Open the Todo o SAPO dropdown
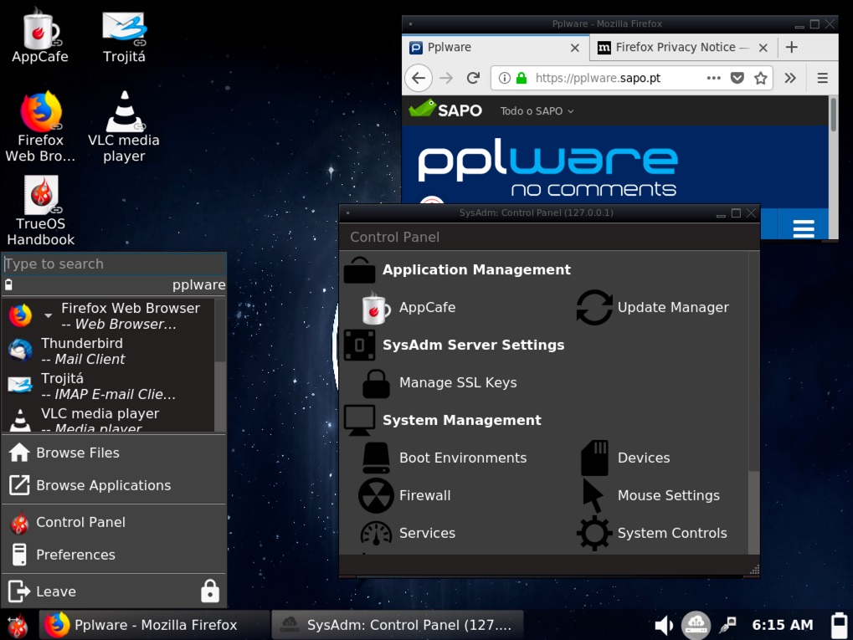Screen dimensions: 853x640 537,111
